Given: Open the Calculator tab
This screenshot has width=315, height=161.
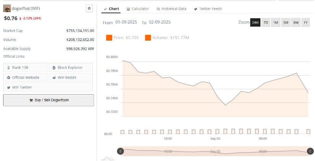Looking at the screenshot, I should (138, 9).
